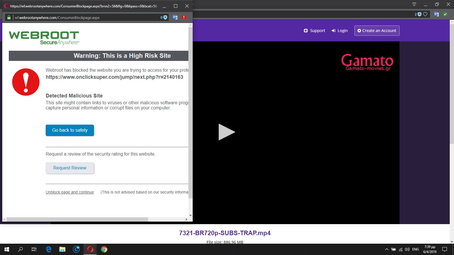The width and height of the screenshot is (454, 255).
Task: Click the main page scrollbar down arrow
Action: (x=452, y=242)
